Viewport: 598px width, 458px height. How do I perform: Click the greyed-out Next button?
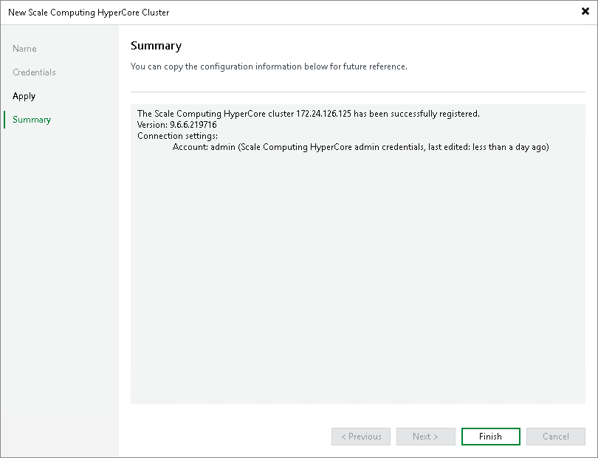425,437
